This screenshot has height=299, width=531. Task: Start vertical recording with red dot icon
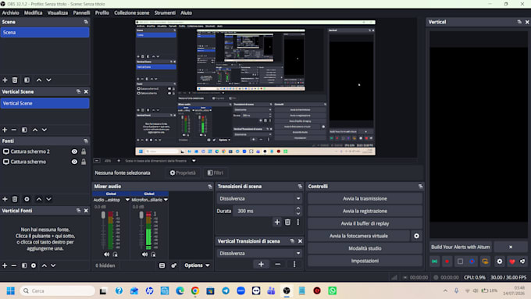(447, 262)
